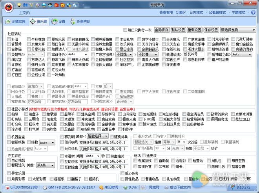The image size is (259, 193).
Task: Check the 牛翔赛跑 checkbox
Action: coord(29,39)
